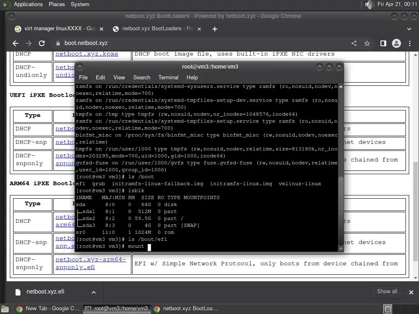Image resolution: width=419 pixels, height=314 pixels.
Task: Switch to New Tab Google Chrome taskbar item
Action: (x=48, y=309)
